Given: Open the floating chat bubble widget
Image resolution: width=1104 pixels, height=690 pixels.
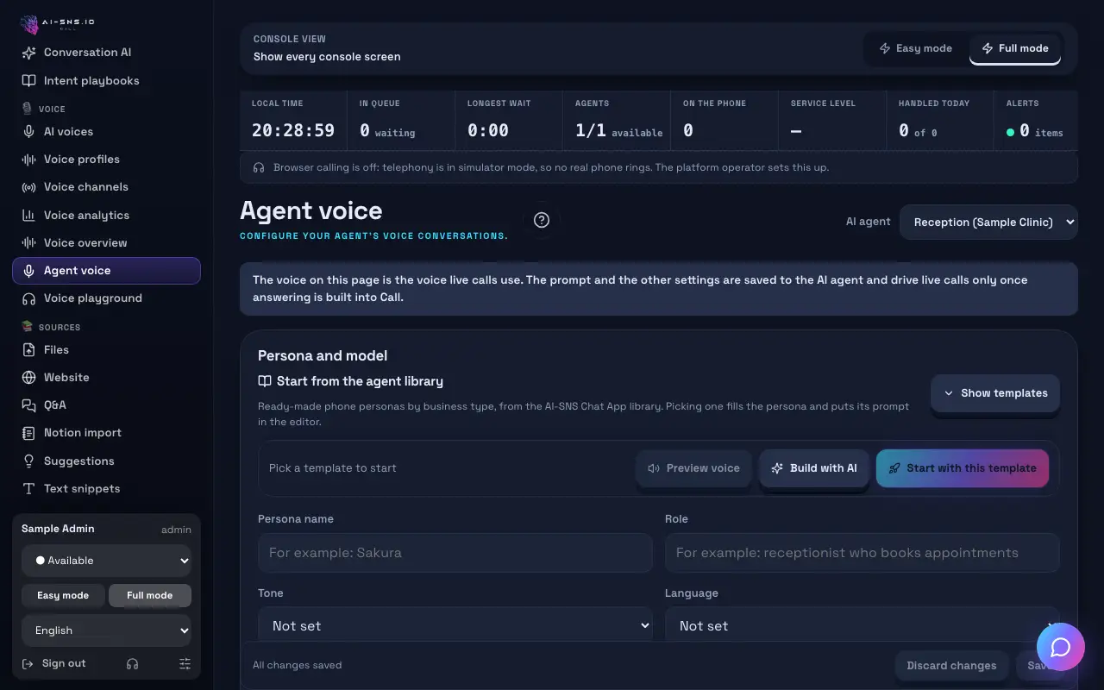Looking at the screenshot, I should pos(1061,647).
